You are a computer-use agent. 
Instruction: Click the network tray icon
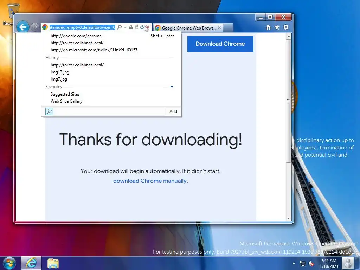303,263
